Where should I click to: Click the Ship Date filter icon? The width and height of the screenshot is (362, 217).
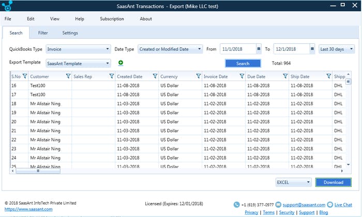[328, 76]
